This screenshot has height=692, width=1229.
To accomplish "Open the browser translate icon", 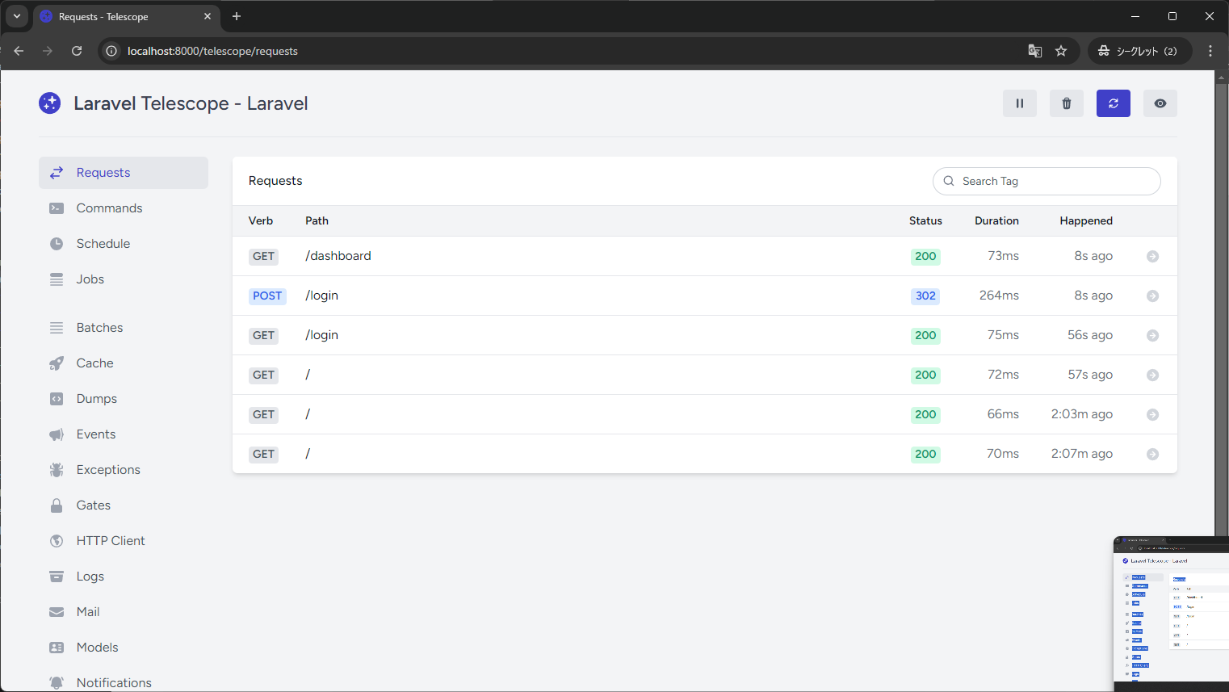I will pos(1035,51).
